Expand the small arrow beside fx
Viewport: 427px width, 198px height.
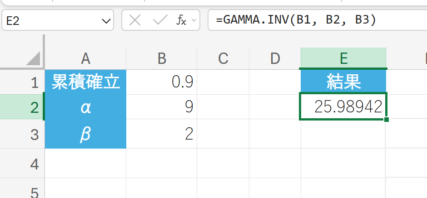(x=194, y=20)
